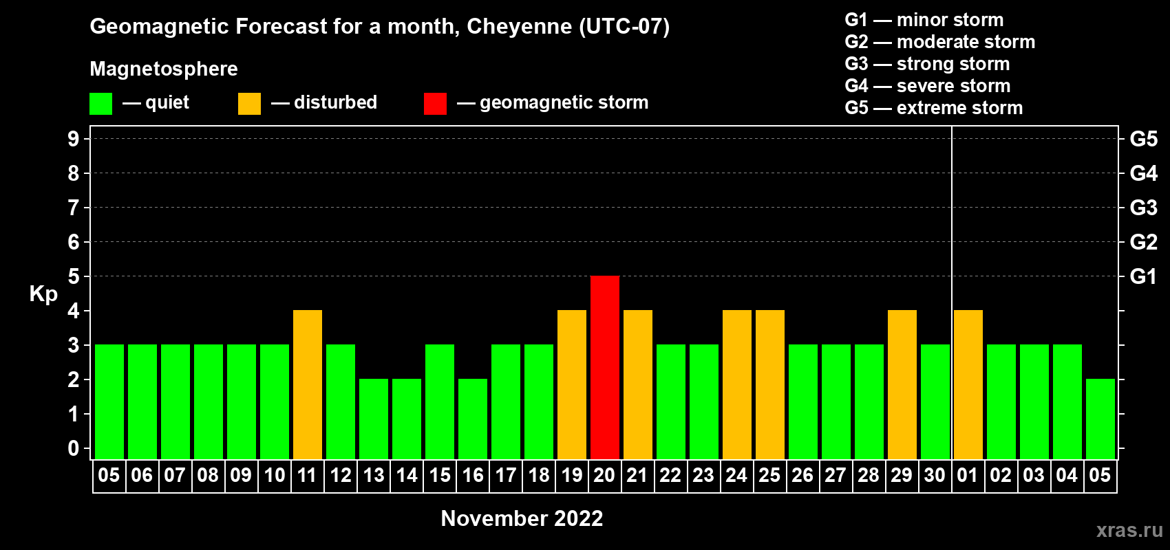This screenshot has height=550, width=1170.
Task: Select the orange bar for December 01
Action: pos(968,384)
